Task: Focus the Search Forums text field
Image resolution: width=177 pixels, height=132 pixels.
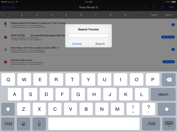Action: click(x=88, y=36)
